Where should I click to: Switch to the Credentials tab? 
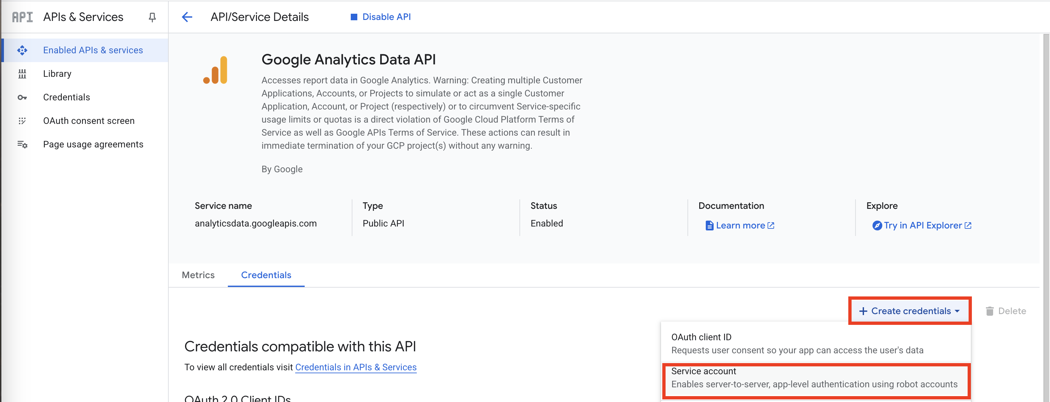pos(266,275)
